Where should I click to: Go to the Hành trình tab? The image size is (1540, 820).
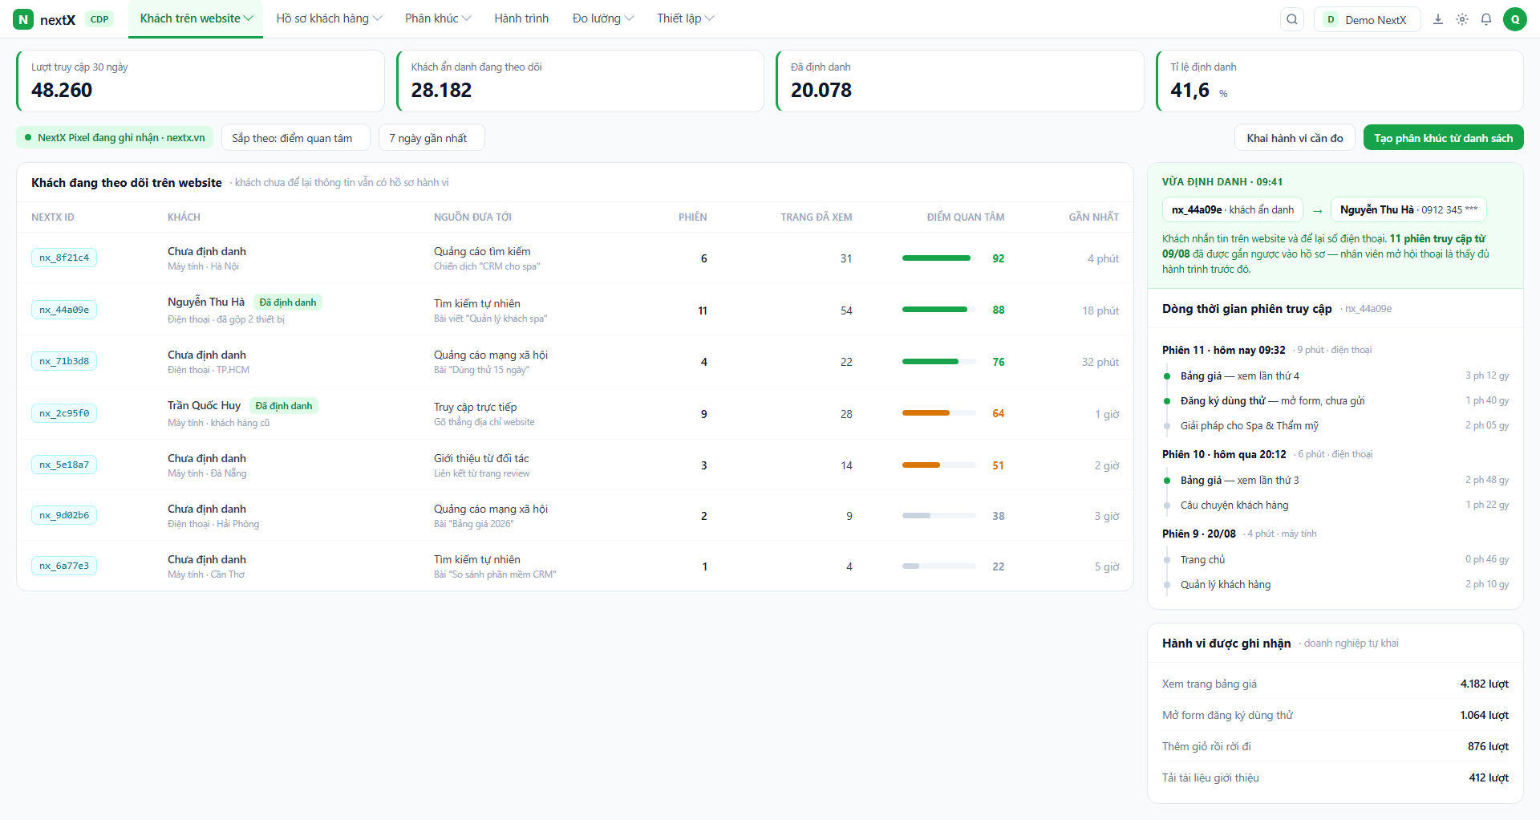coord(521,18)
